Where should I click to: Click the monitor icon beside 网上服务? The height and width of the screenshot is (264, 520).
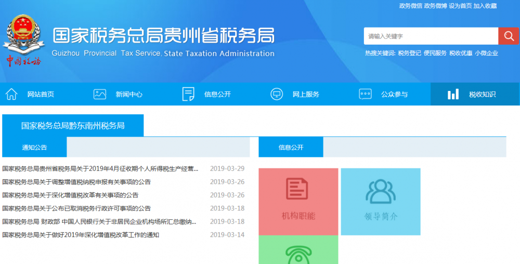[277, 94]
